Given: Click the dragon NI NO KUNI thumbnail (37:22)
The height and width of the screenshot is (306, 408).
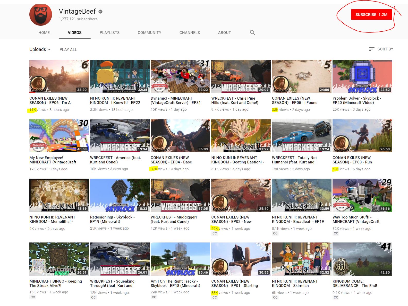Looking at the screenshot, I should click(x=241, y=136).
